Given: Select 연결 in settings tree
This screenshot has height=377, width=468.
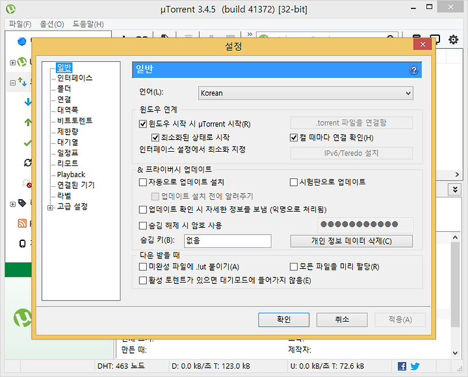Looking at the screenshot, I should (x=64, y=99).
